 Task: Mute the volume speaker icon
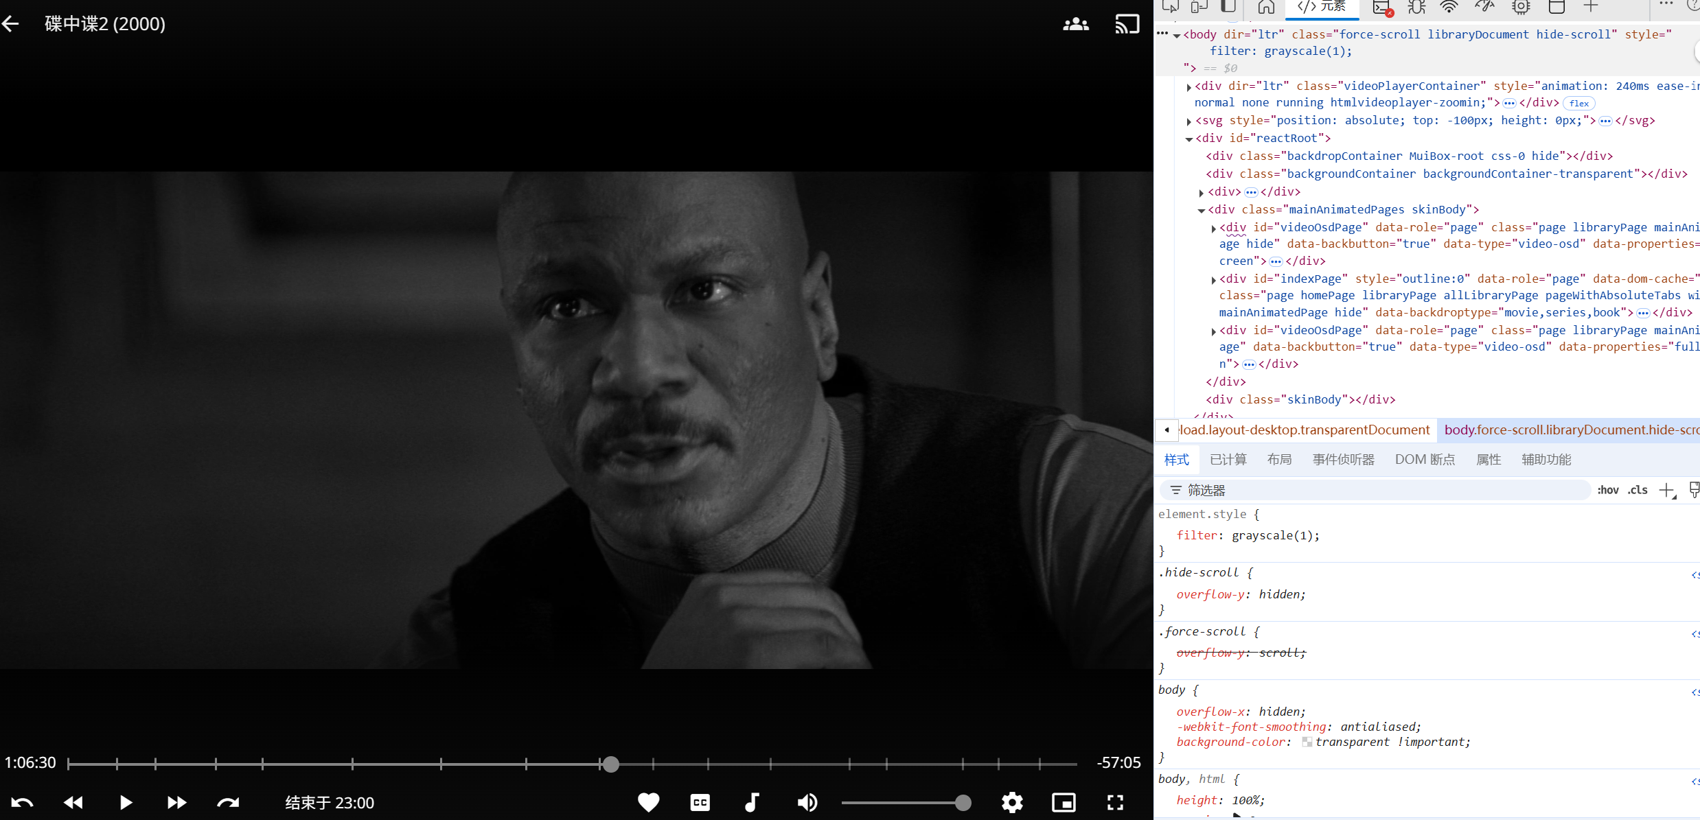pyautogui.click(x=807, y=802)
